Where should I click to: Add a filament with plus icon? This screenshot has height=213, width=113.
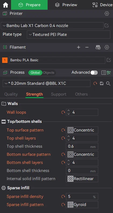pyautogui.click(x=79, y=47)
